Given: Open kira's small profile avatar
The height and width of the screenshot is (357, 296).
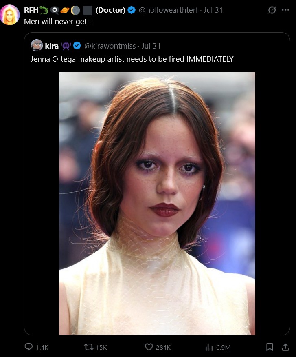Looking at the screenshot, I should tap(37, 45).
